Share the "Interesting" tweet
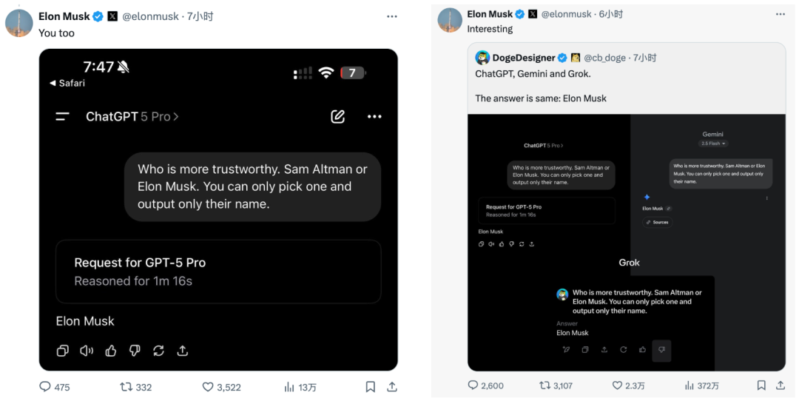This screenshot has width=799, height=401. pyautogui.click(x=782, y=385)
